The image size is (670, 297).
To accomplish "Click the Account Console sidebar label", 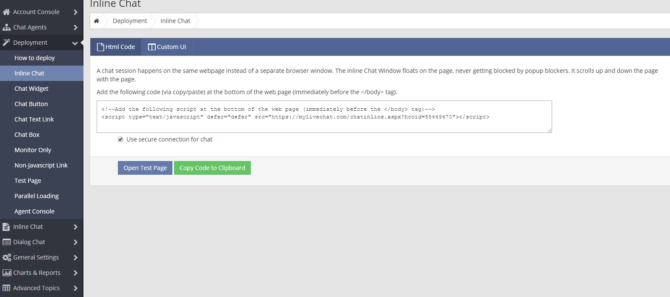I will (x=36, y=12).
